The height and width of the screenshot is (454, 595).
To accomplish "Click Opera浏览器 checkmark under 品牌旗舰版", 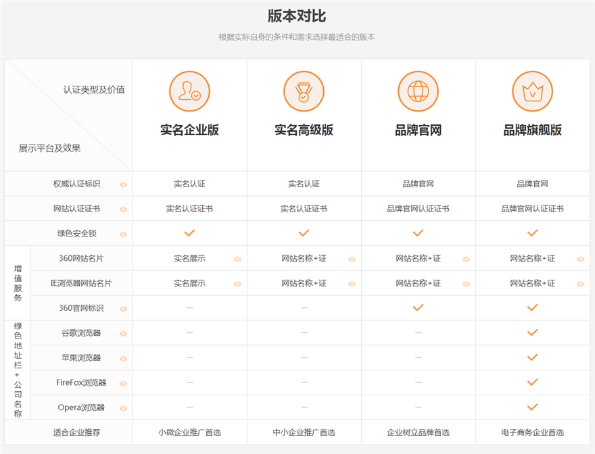I will coord(532,407).
